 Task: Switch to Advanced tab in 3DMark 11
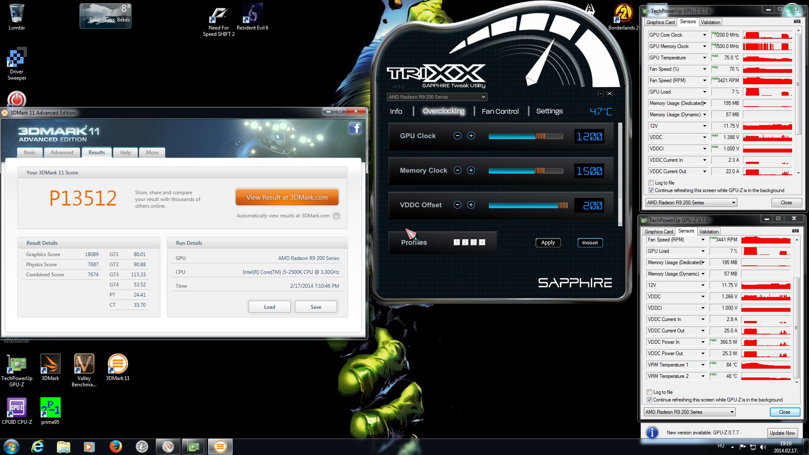click(62, 153)
